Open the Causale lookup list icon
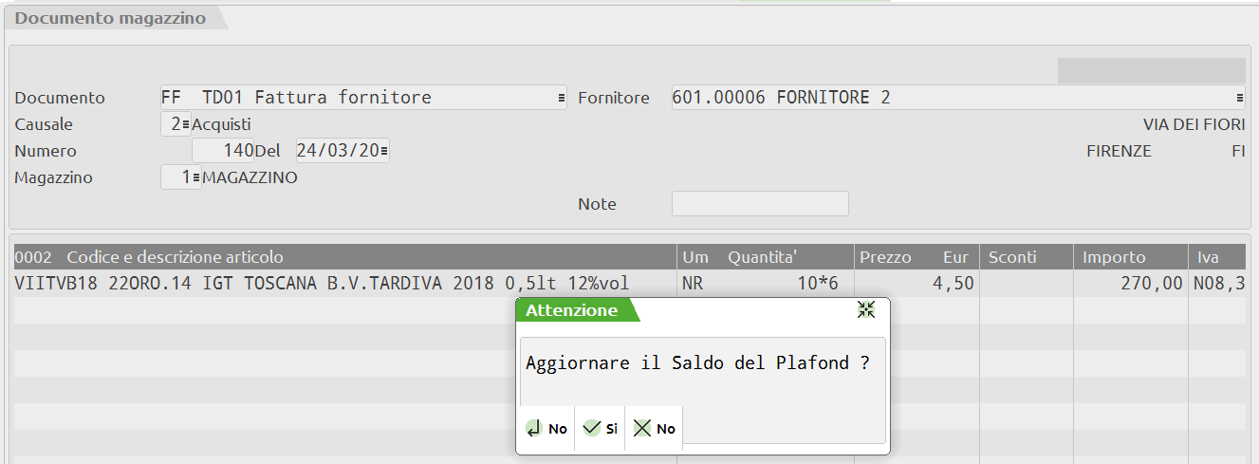Image resolution: width=1259 pixels, height=464 pixels. [186, 124]
